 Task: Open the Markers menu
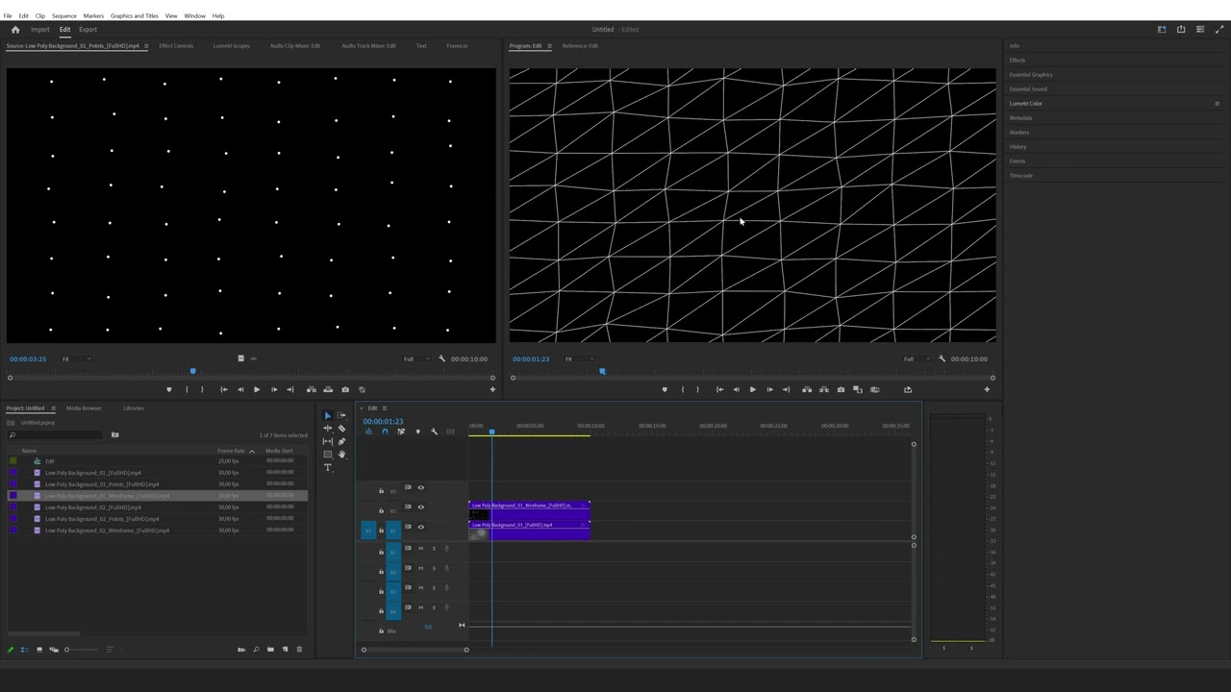(93, 15)
